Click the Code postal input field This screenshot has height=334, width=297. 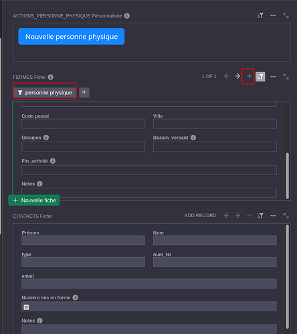(x=83, y=124)
